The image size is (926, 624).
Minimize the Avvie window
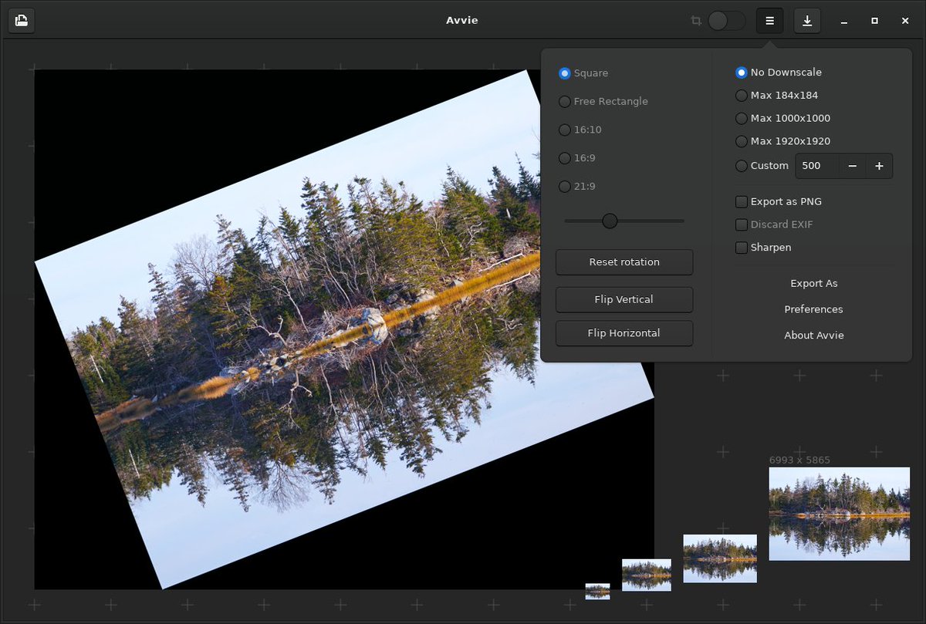844,22
